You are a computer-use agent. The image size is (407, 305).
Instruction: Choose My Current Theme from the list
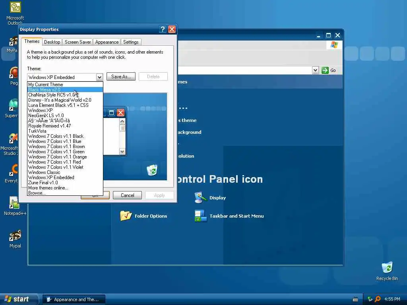(65, 85)
